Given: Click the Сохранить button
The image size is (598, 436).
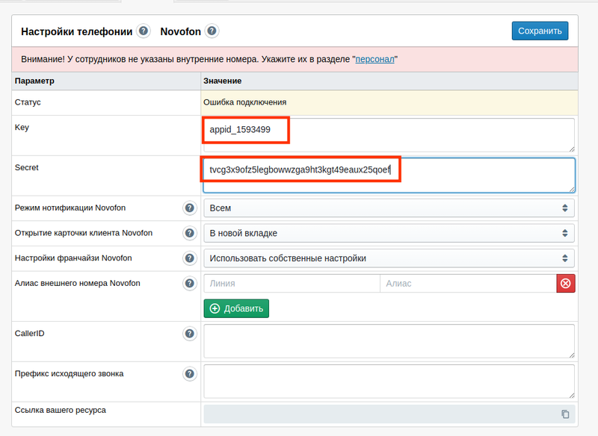Looking at the screenshot, I should (x=540, y=31).
